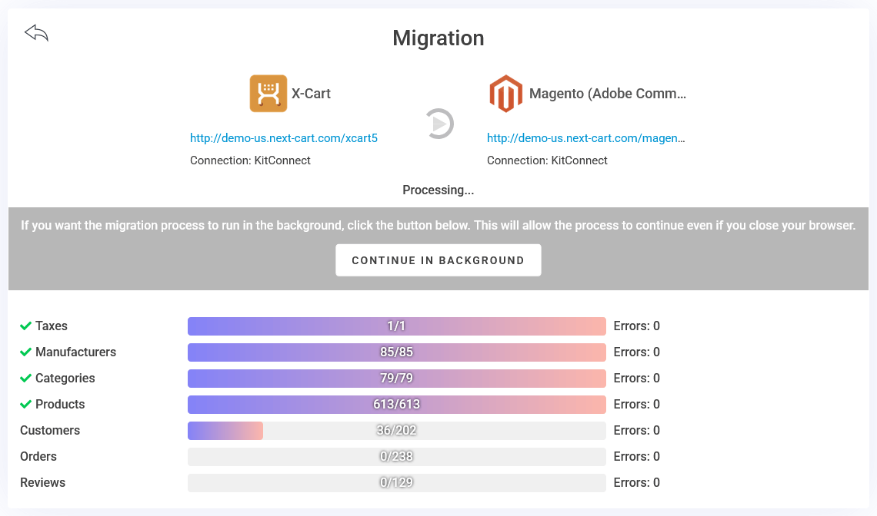Open the Magento target store URL link
This screenshot has height=516, width=877.
585,138
